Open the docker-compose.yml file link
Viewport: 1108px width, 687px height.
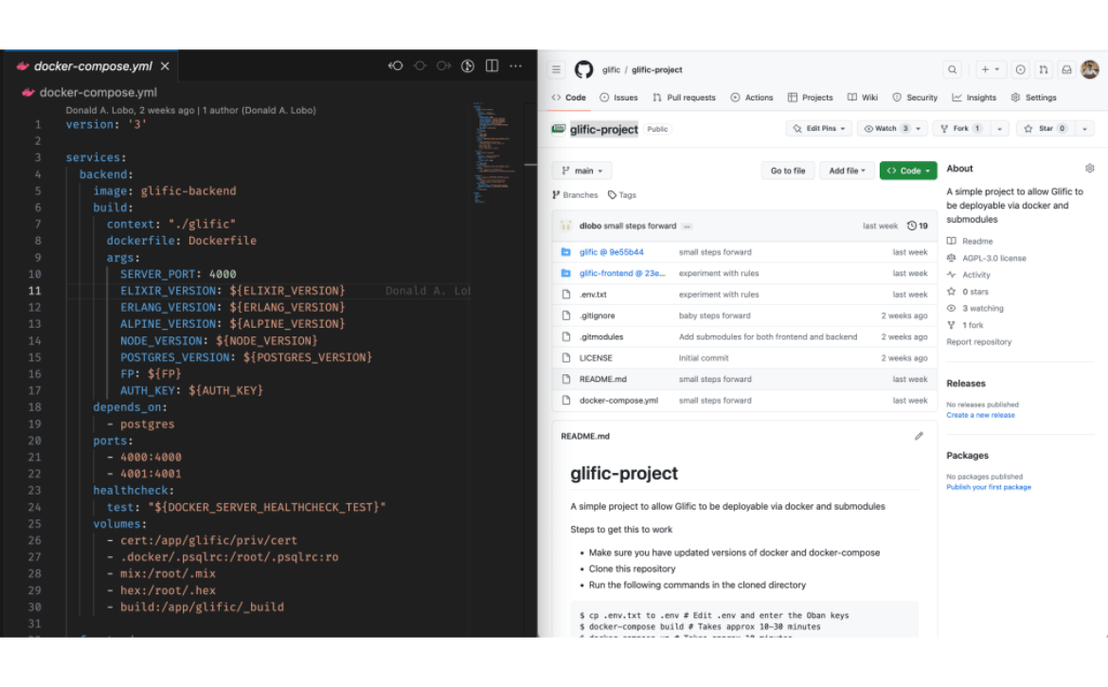(618, 400)
